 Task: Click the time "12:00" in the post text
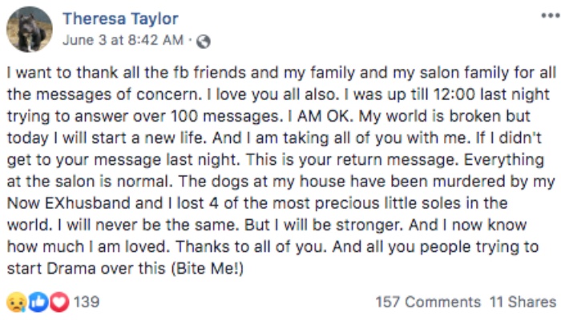(454, 94)
